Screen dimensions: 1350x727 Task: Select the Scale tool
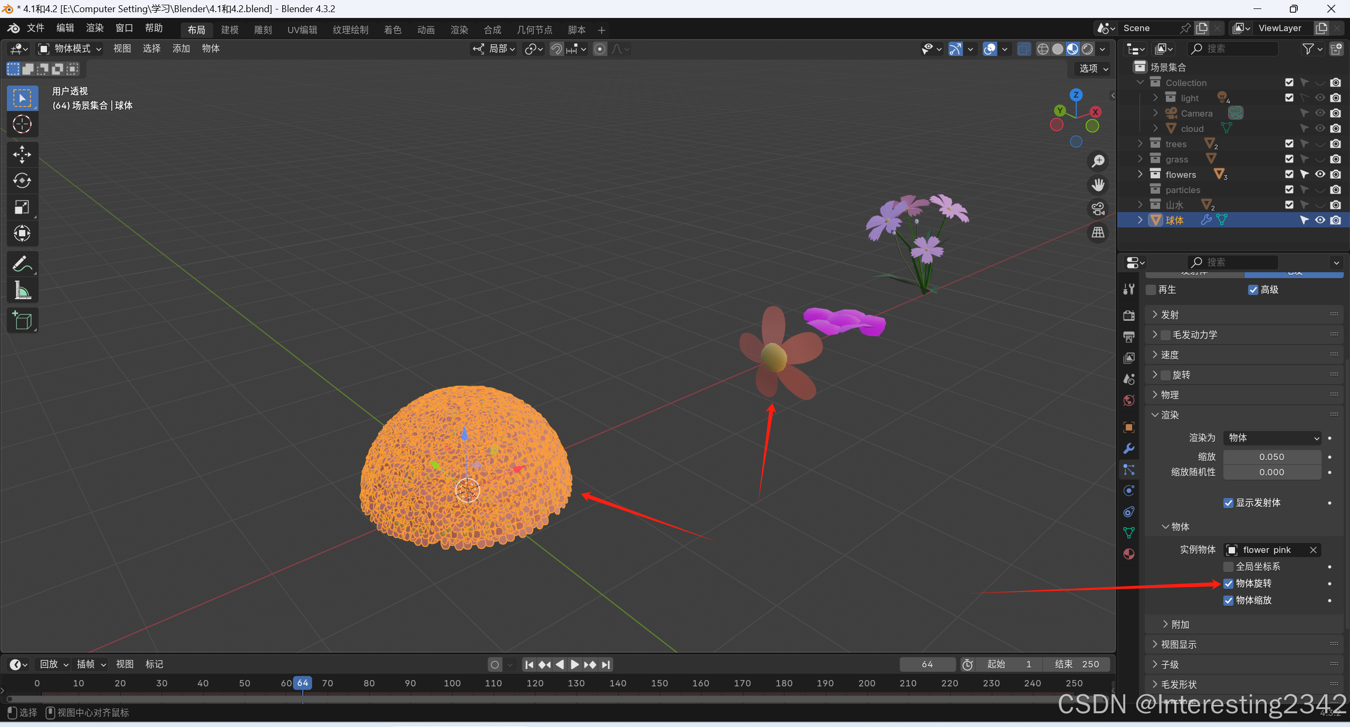pyautogui.click(x=22, y=207)
